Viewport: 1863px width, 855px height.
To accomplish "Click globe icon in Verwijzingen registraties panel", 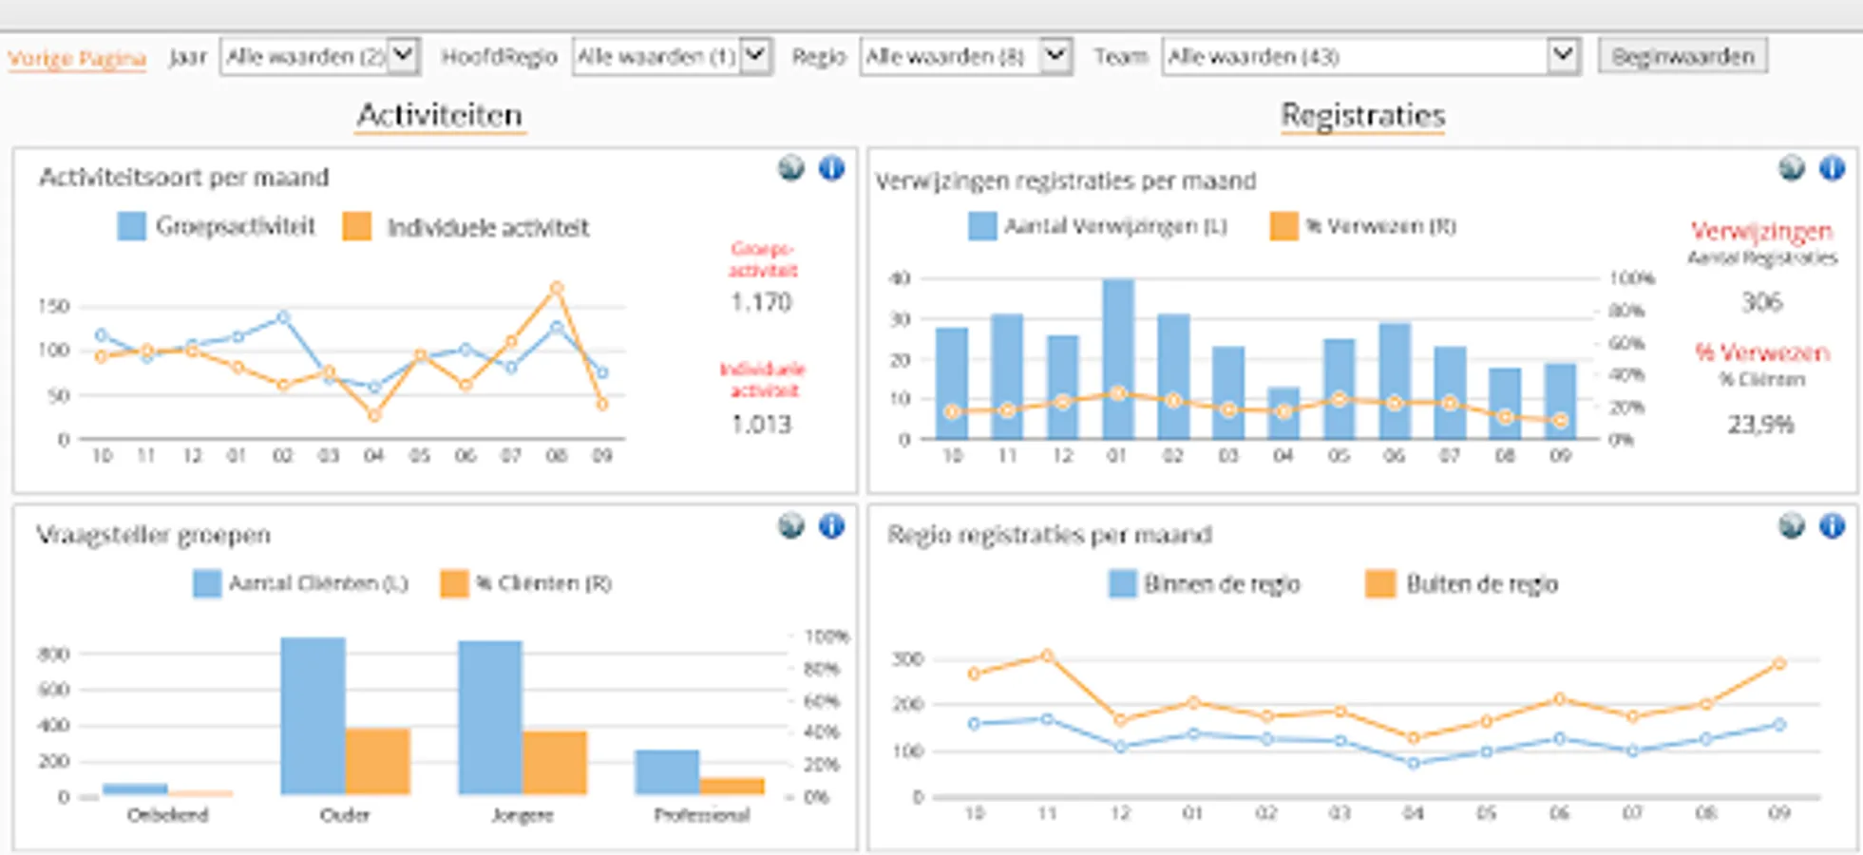I will (x=1791, y=168).
